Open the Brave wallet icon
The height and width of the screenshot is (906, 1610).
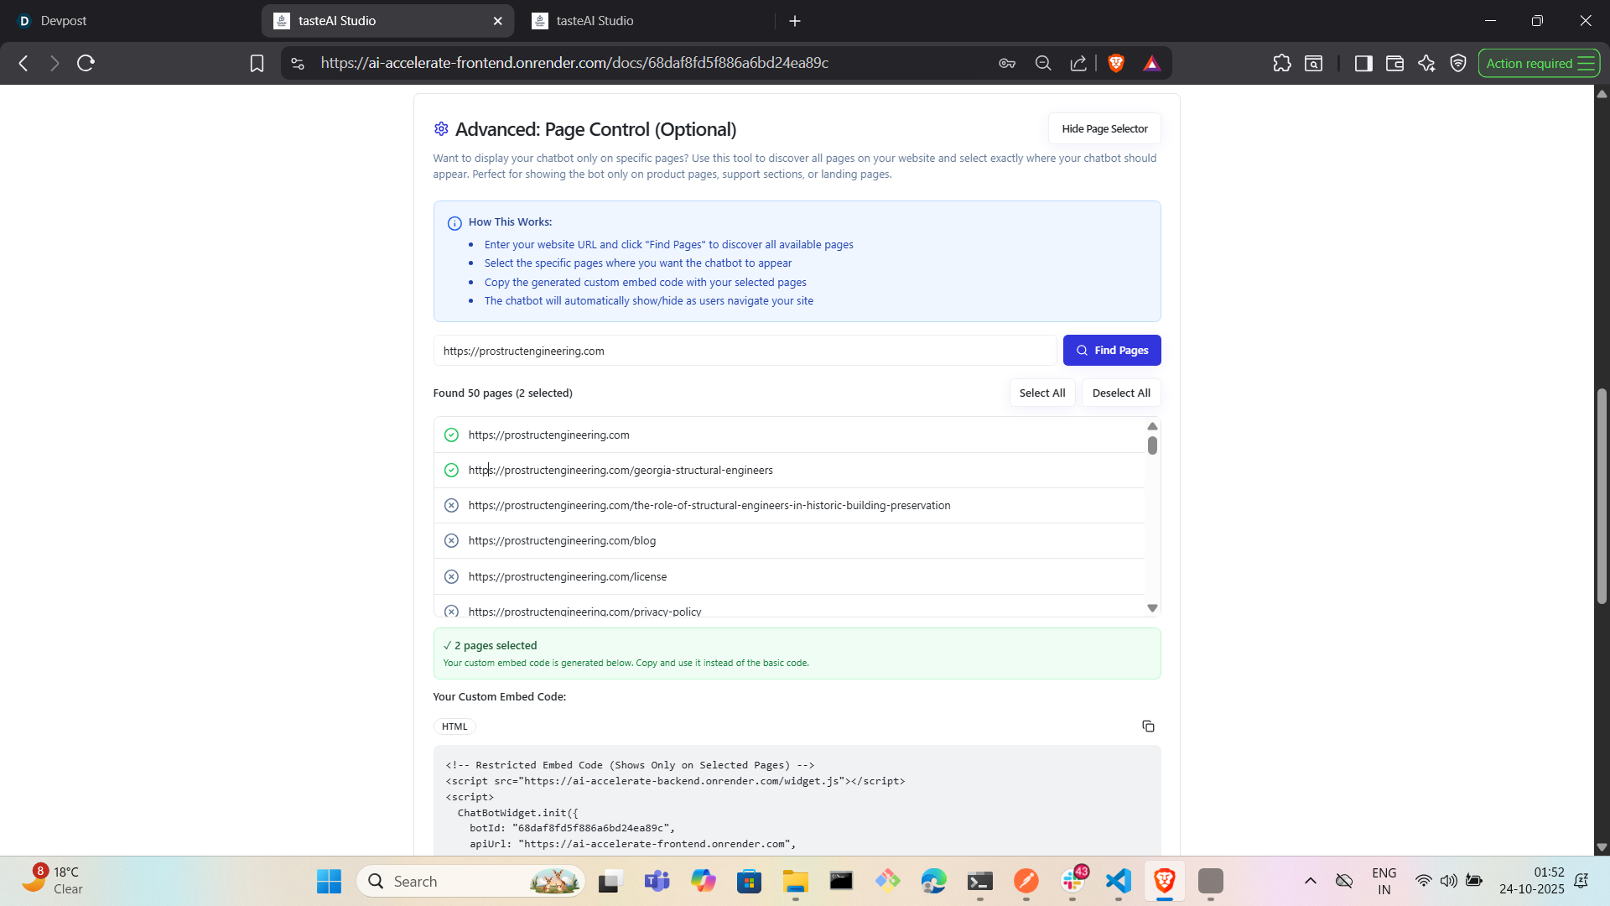click(x=1394, y=63)
